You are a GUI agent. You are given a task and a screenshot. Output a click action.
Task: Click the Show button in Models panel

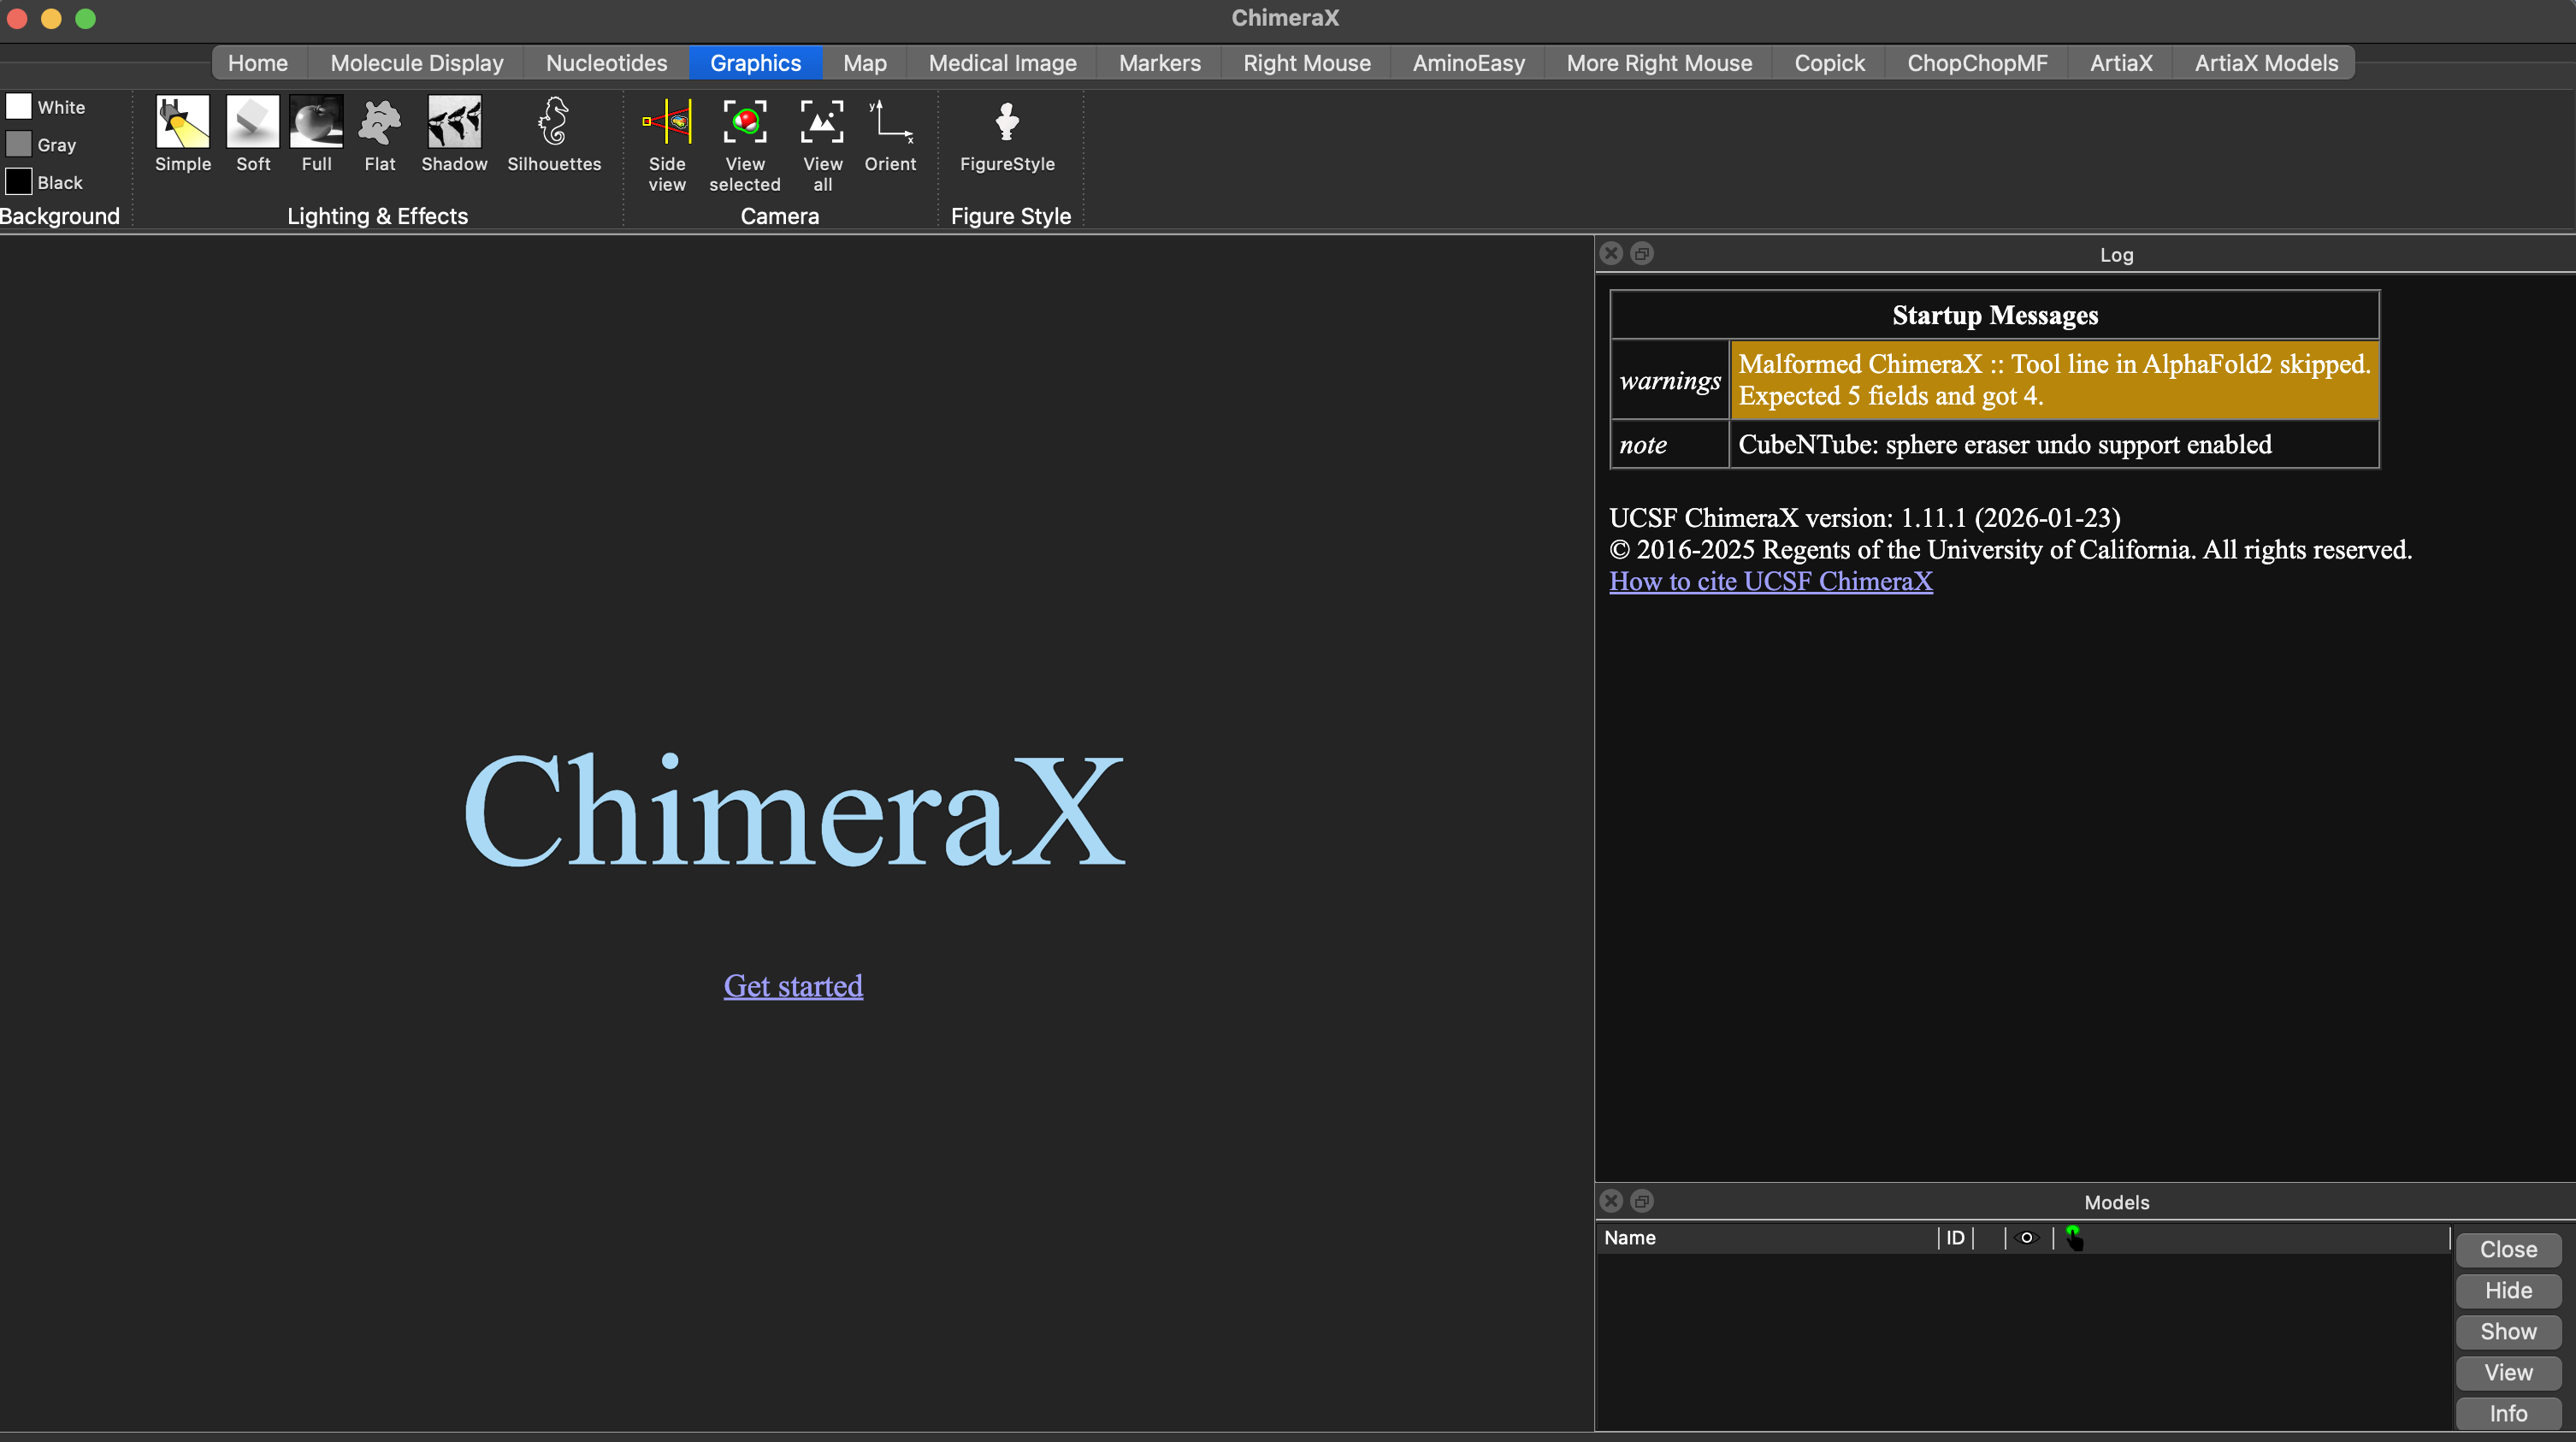2508,1332
